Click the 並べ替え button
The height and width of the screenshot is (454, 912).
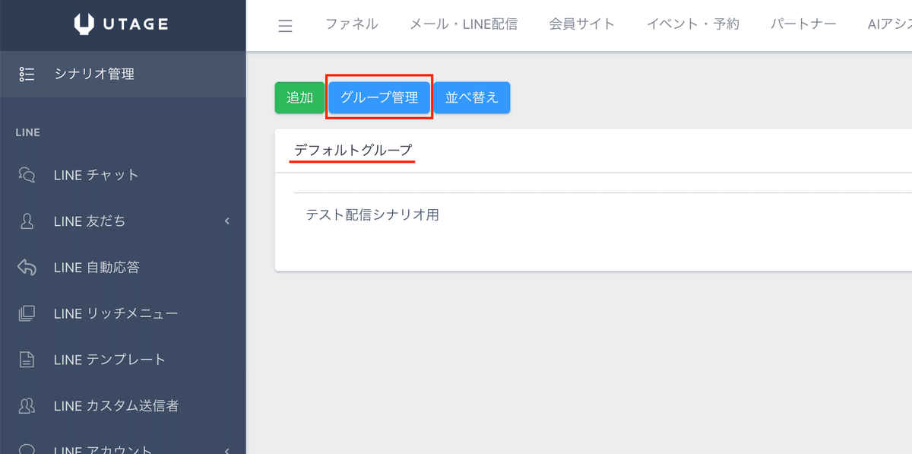(472, 97)
